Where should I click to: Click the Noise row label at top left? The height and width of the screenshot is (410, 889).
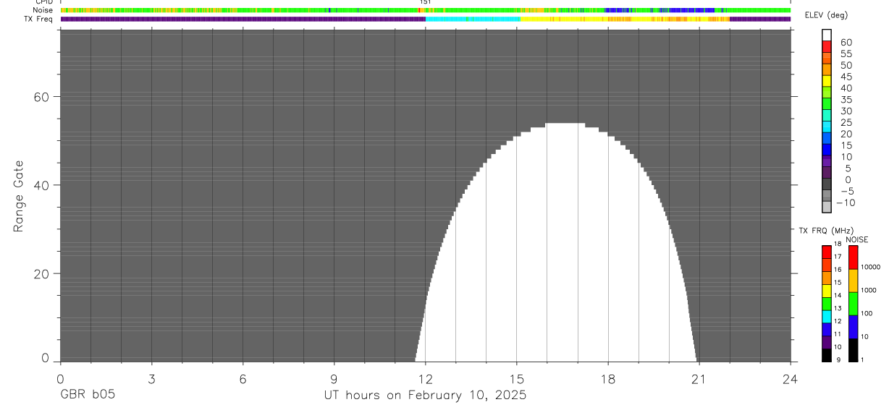(x=43, y=10)
